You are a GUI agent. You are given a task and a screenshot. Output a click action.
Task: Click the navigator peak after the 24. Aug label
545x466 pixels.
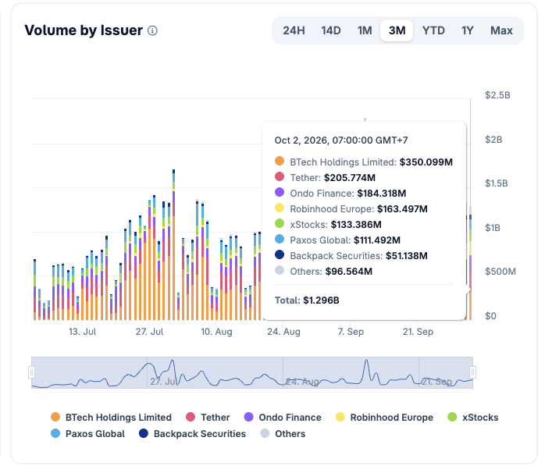point(366,362)
